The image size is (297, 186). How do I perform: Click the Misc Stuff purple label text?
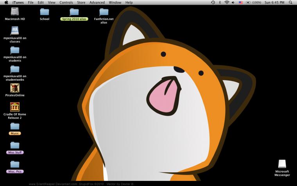15,152
